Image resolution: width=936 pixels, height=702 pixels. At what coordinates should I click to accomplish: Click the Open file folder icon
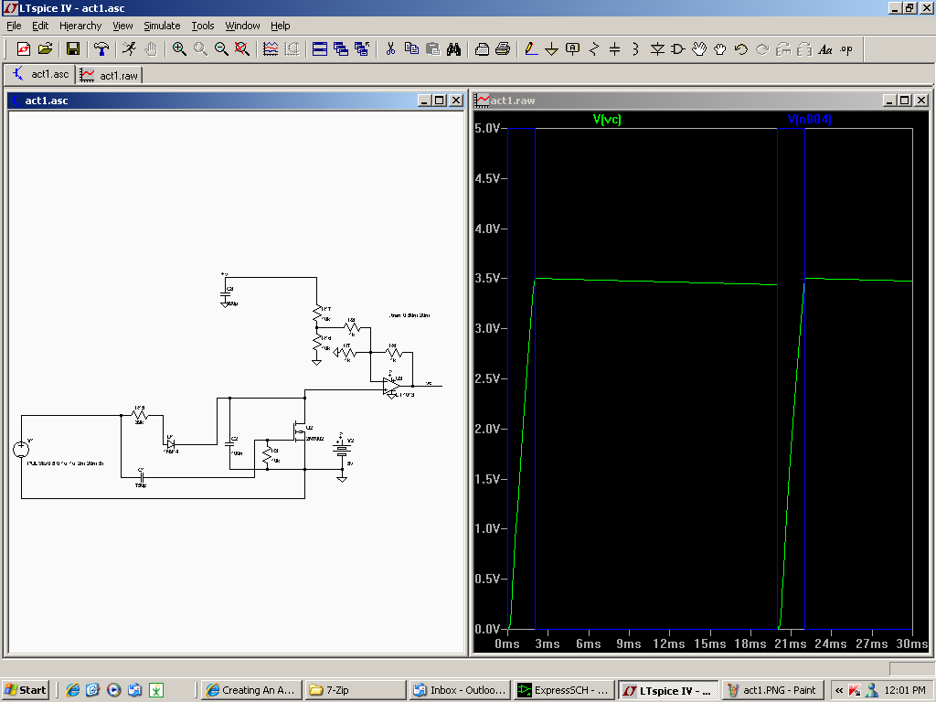pos(46,49)
